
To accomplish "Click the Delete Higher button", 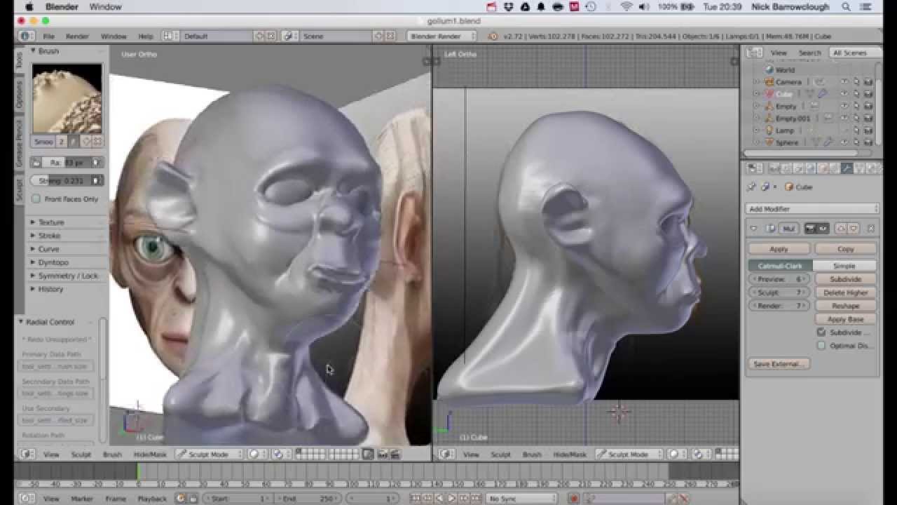I will (846, 292).
